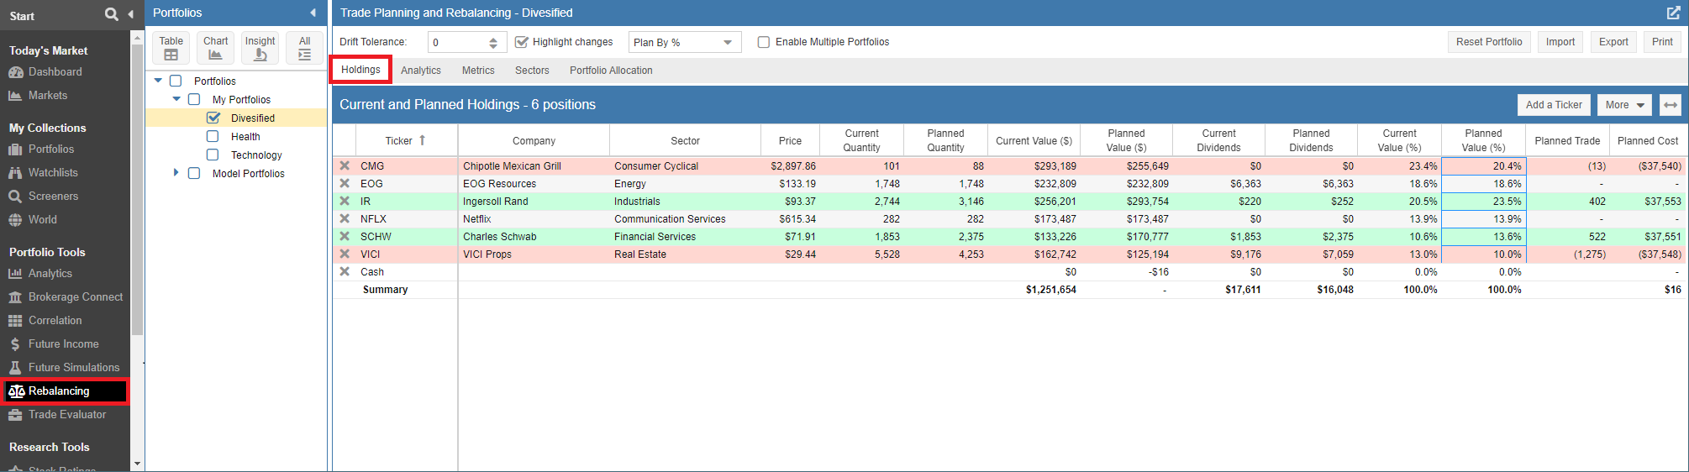Open the Trade Evaluator tool
1689x472 pixels.
pos(67,415)
